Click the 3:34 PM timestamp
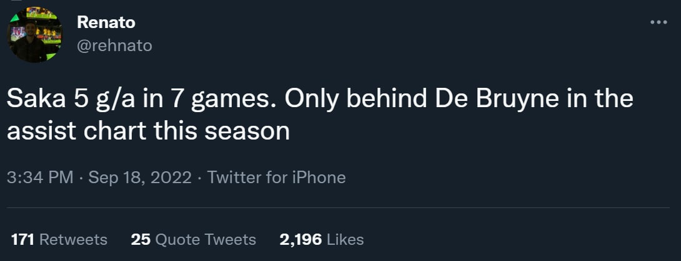The image size is (681, 261). pyautogui.click(x=40, y=177)
